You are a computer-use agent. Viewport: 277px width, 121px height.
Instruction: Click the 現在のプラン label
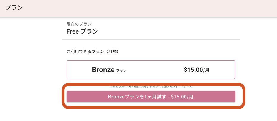point(79,24)
